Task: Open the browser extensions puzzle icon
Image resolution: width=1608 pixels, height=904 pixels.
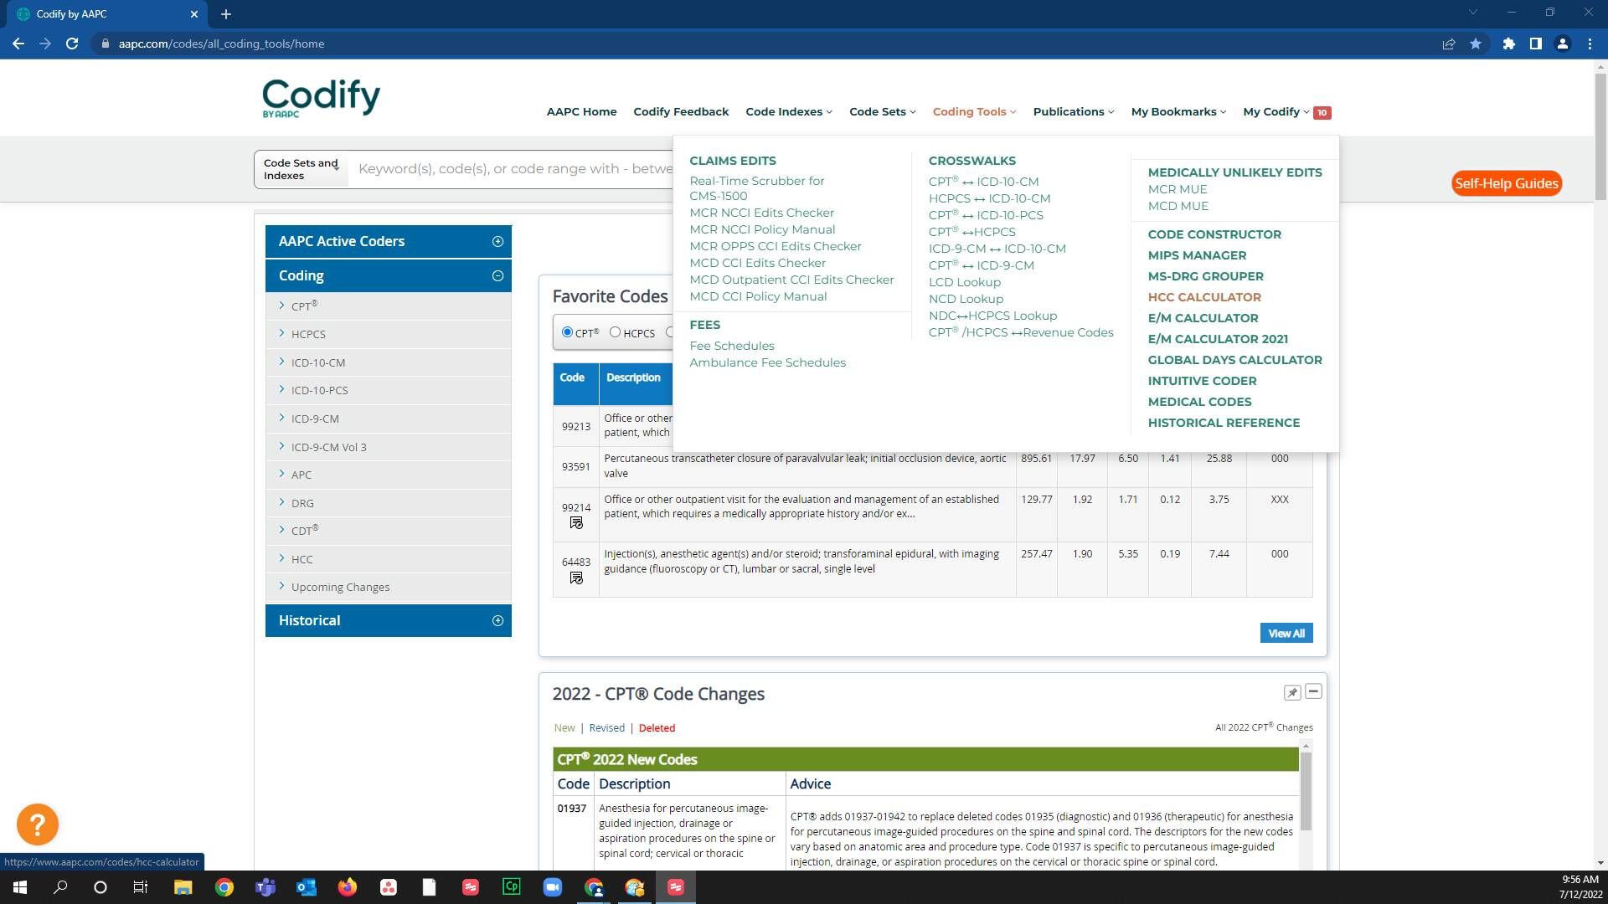Action: click(1508, 44)
